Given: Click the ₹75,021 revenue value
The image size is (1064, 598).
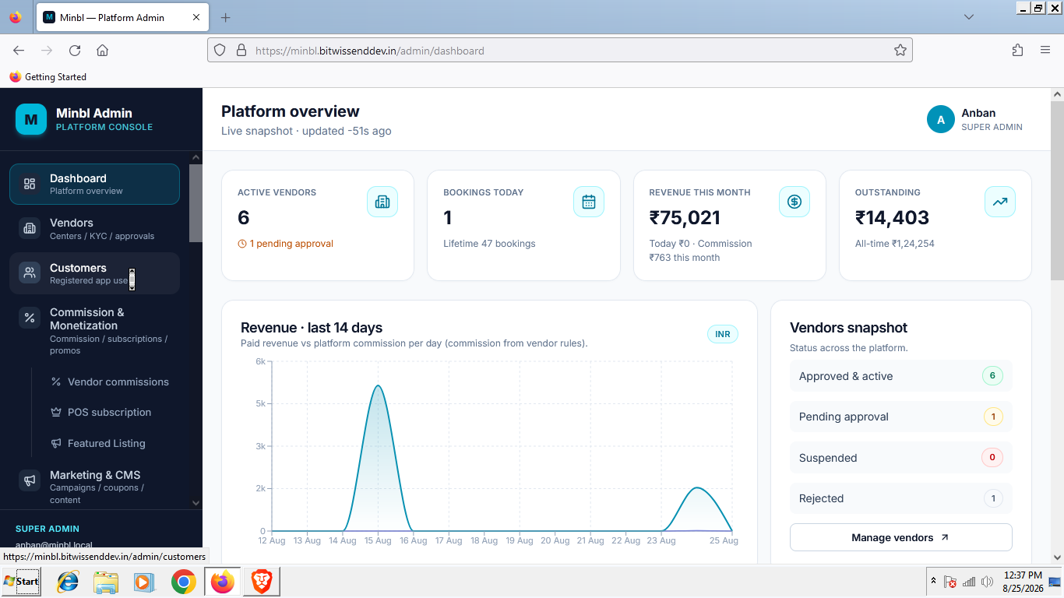Looking at the screenshot, I should click(x=685, y=218).
